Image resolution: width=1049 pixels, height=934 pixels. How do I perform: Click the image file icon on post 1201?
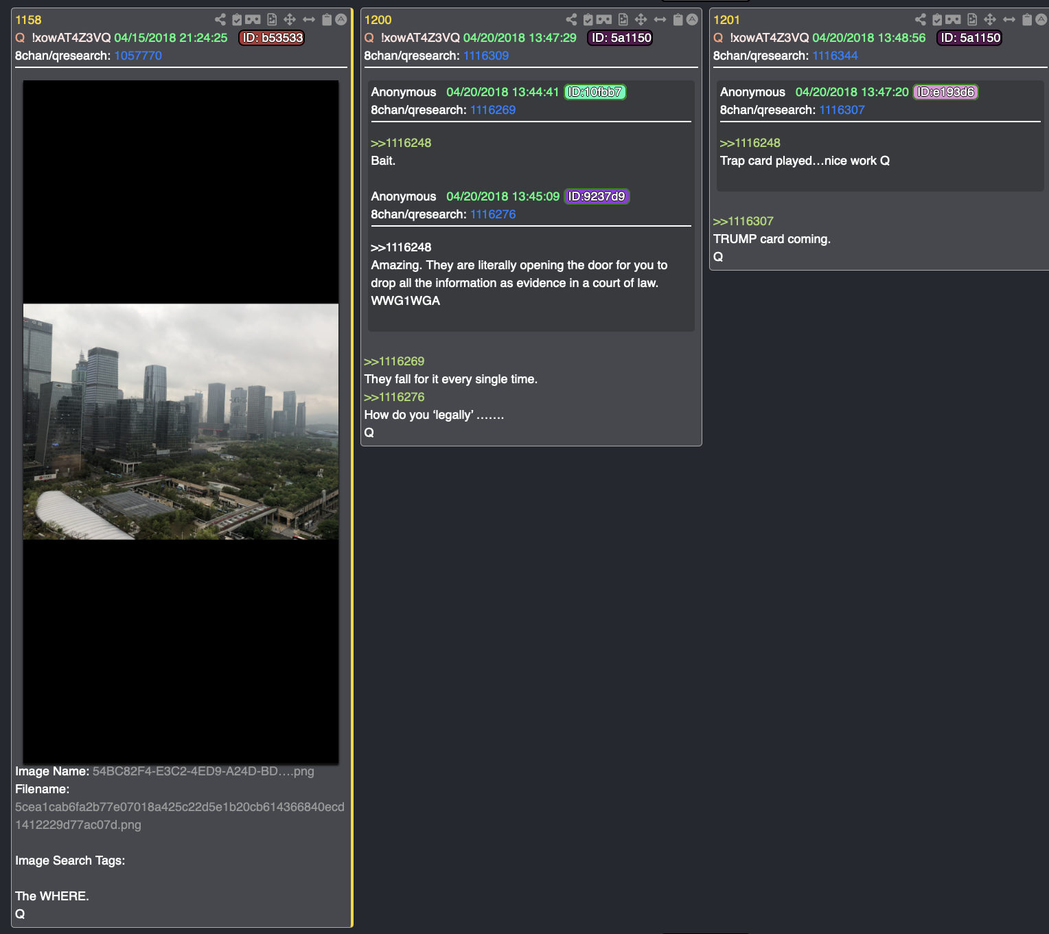[972, 20]
